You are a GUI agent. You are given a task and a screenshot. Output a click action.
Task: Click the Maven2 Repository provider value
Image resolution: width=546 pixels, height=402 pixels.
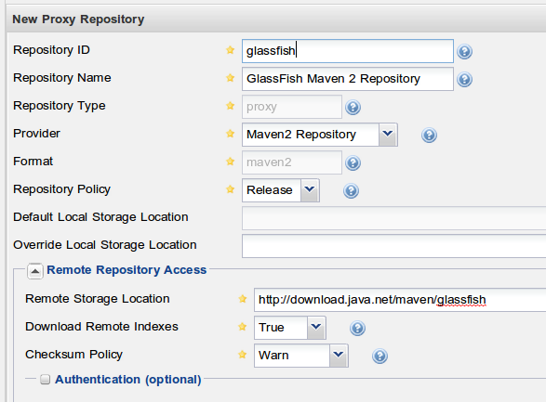311,135
